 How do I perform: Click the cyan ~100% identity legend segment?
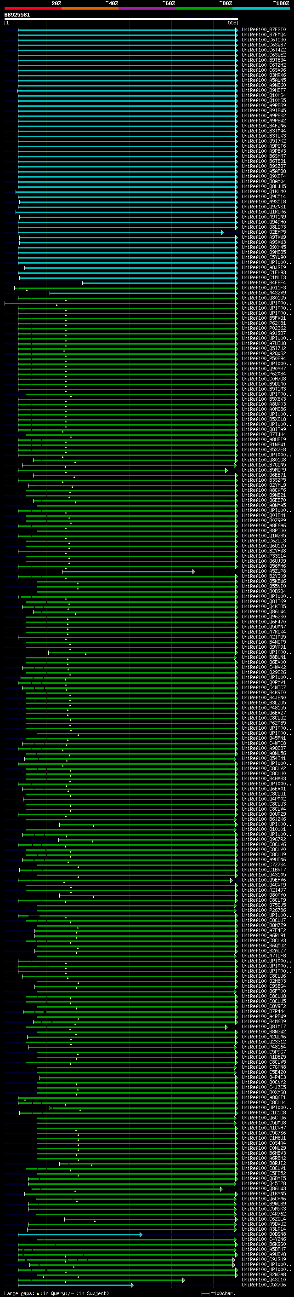point(261,8)
